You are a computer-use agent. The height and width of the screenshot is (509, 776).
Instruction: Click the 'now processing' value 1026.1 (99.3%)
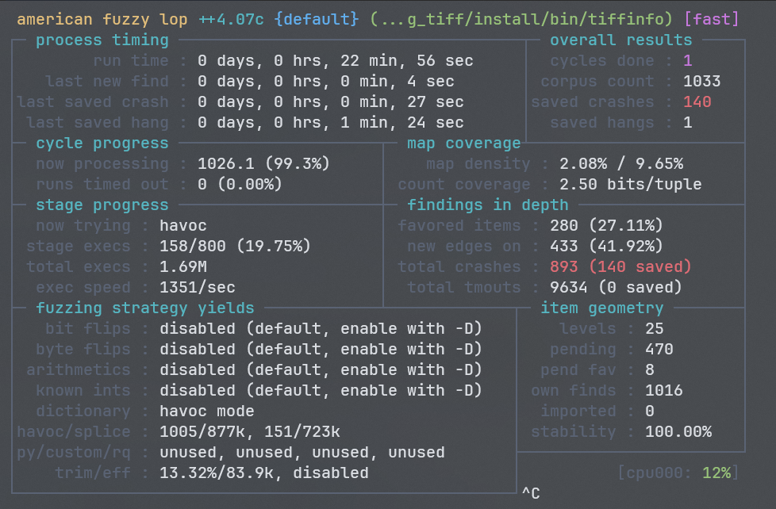[263, 164]
